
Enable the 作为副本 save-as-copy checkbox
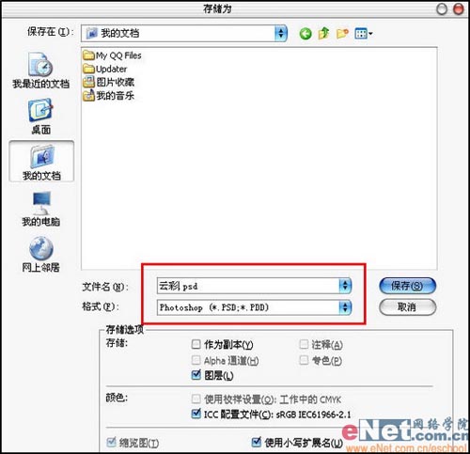pyautogui.click(x=196, y=344)
